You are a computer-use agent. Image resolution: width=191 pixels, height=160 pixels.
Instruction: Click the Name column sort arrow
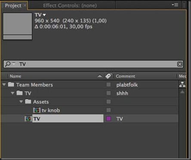coord(100,76)
